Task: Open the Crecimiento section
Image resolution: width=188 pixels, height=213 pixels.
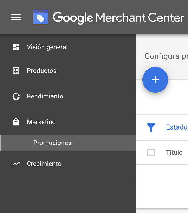Action: click(44, 164)
